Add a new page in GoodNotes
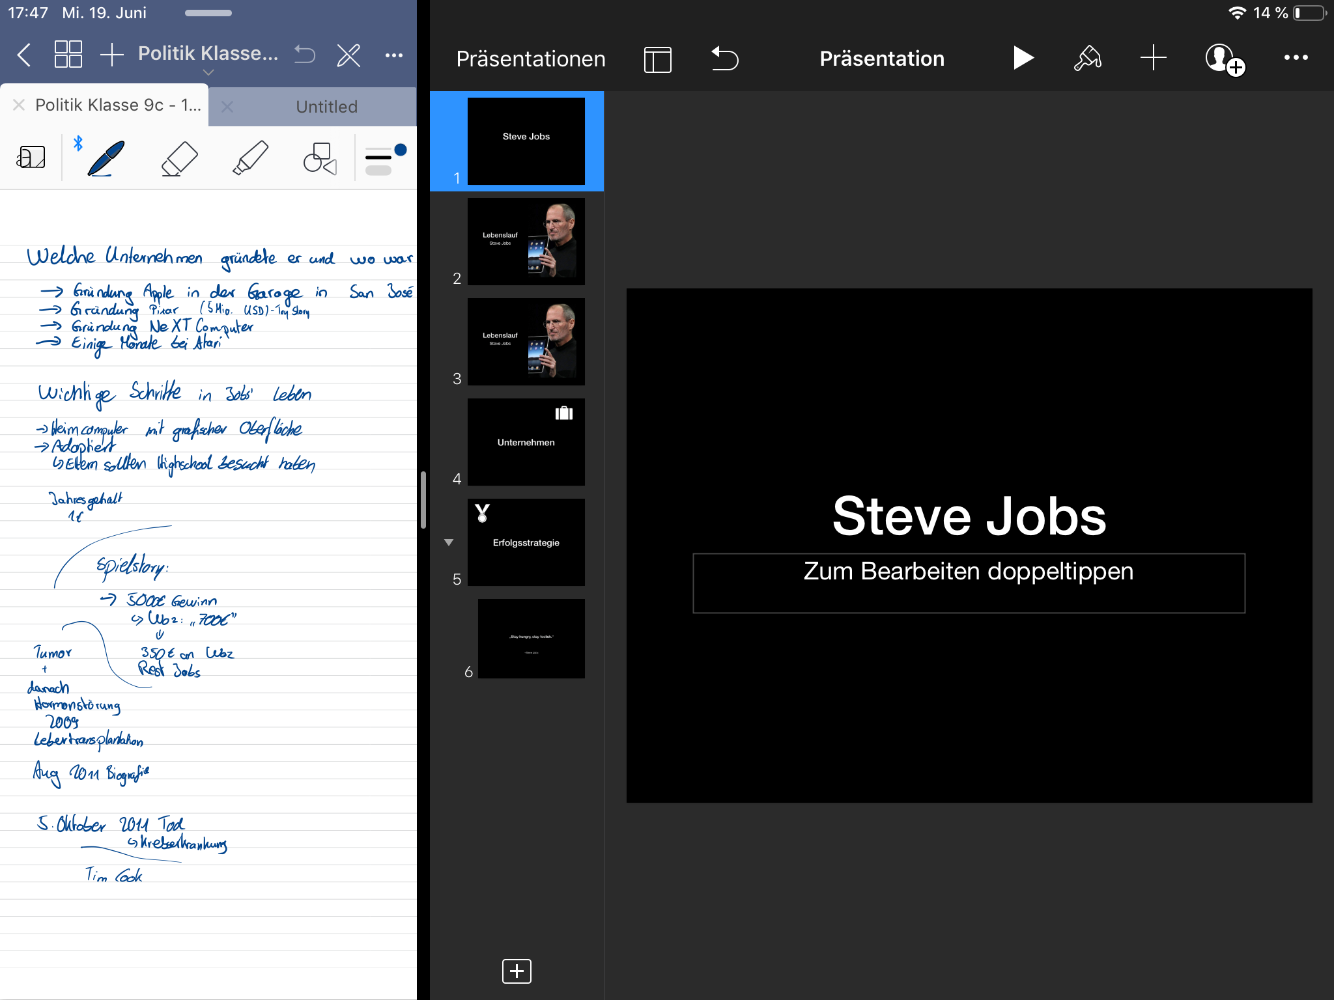Image resolution: width=1334 pixels, height=1000 pixels. (x=111, y=55)
